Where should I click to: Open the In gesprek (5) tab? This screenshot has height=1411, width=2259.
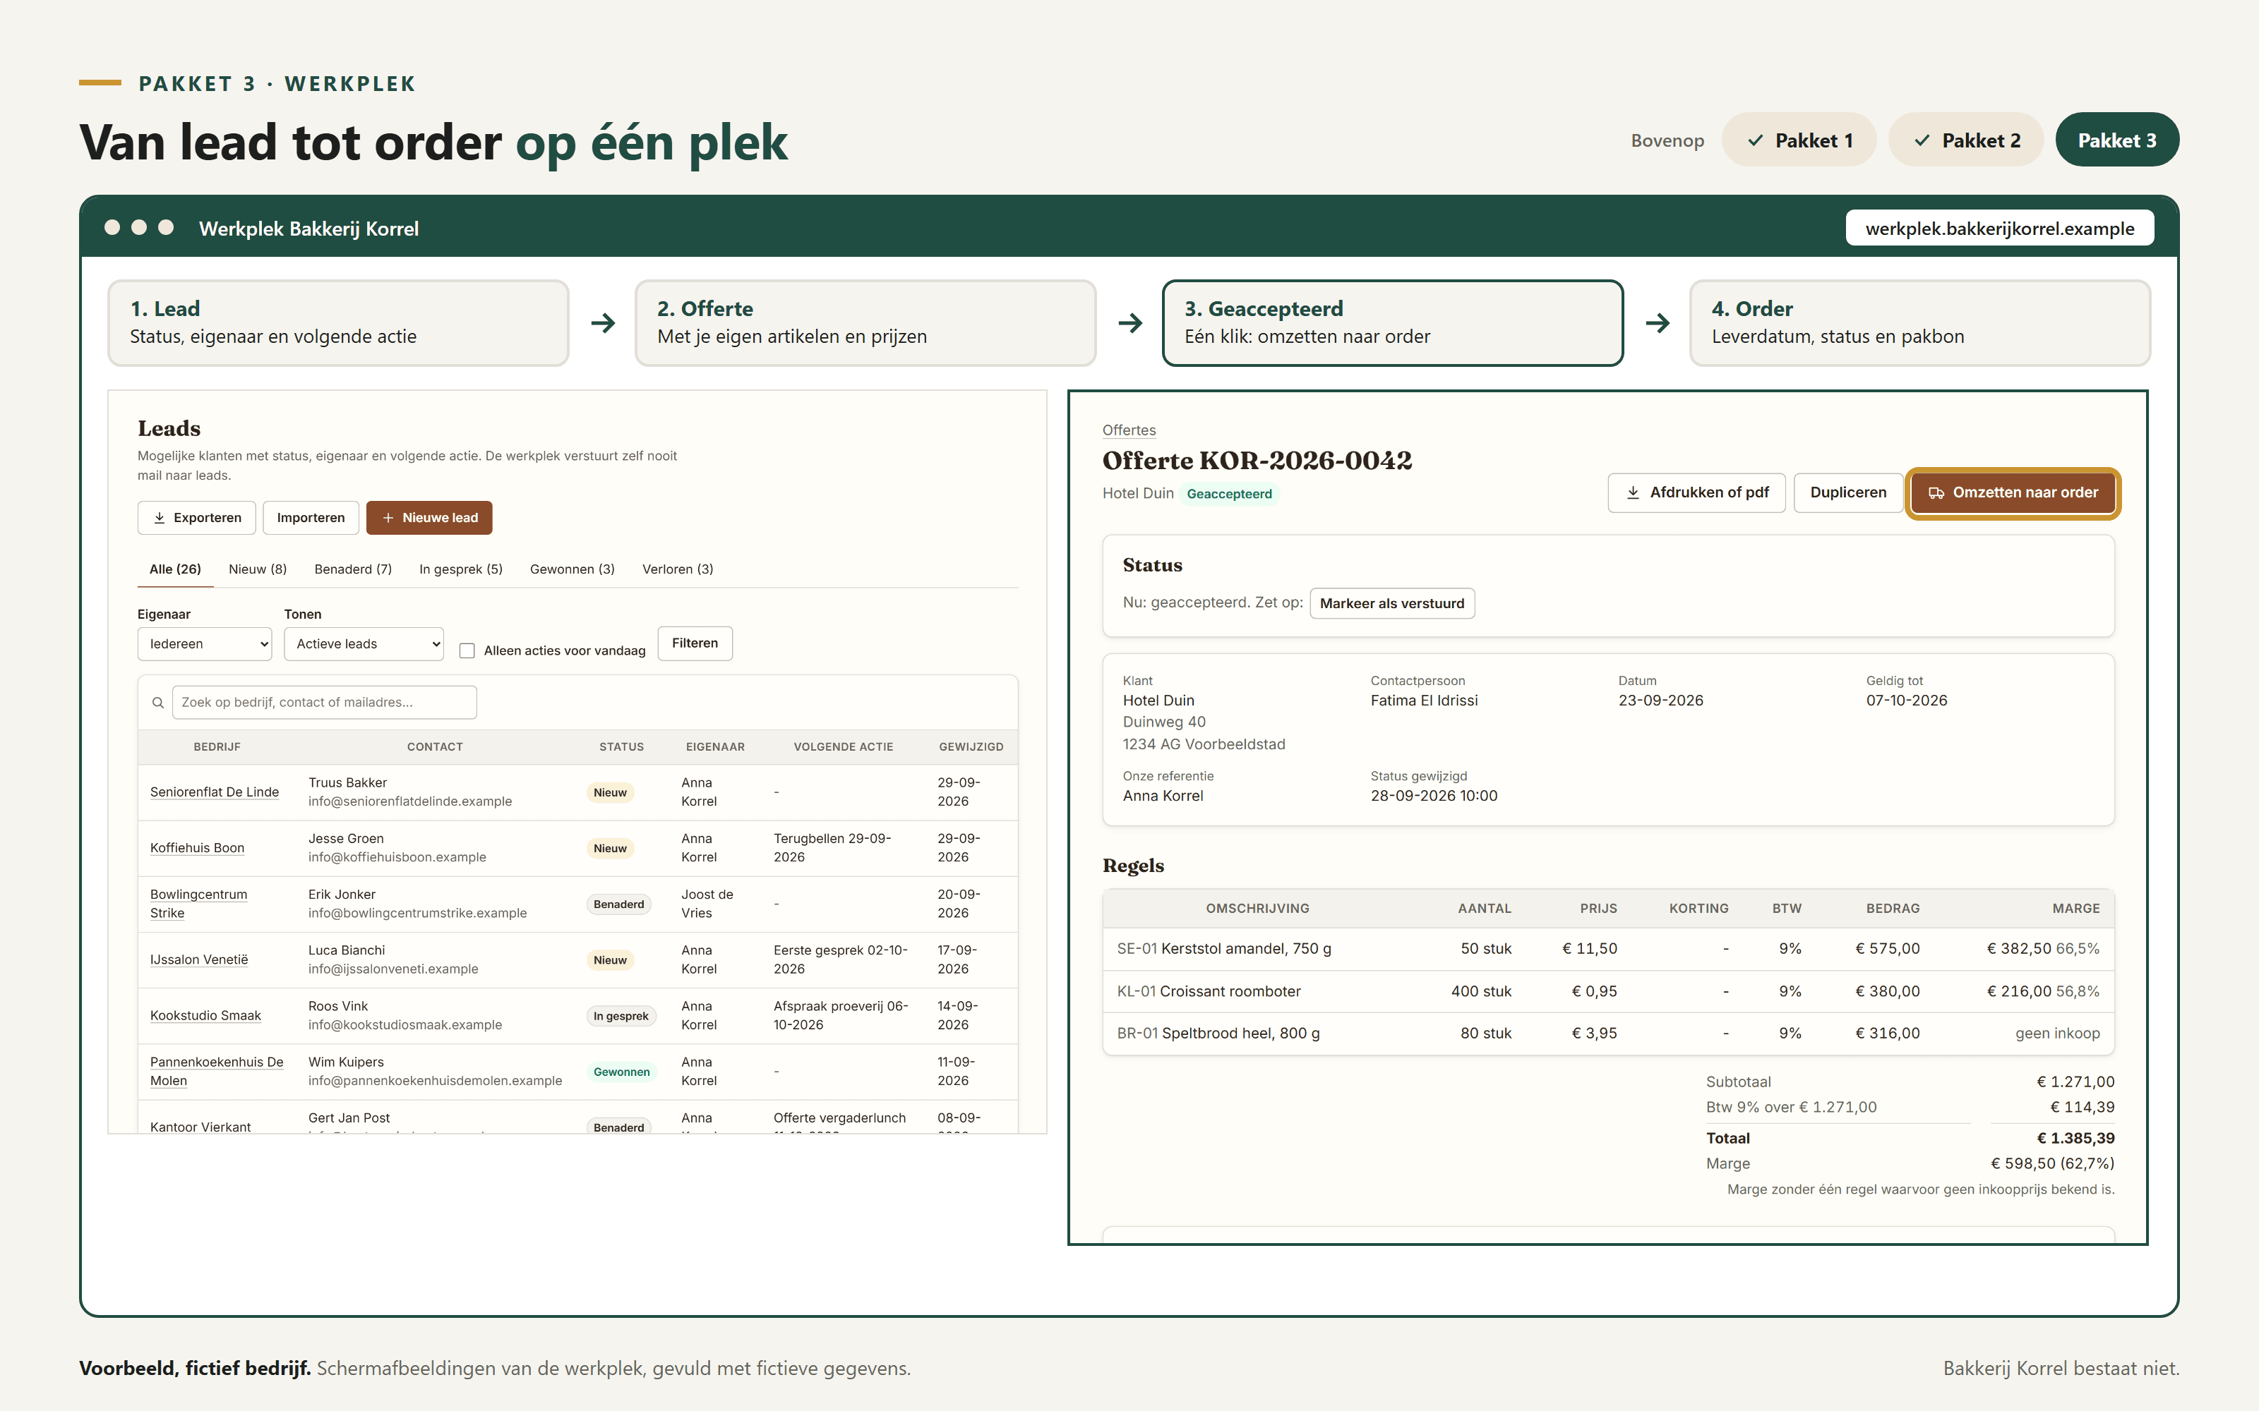click(x=461, y=569)
